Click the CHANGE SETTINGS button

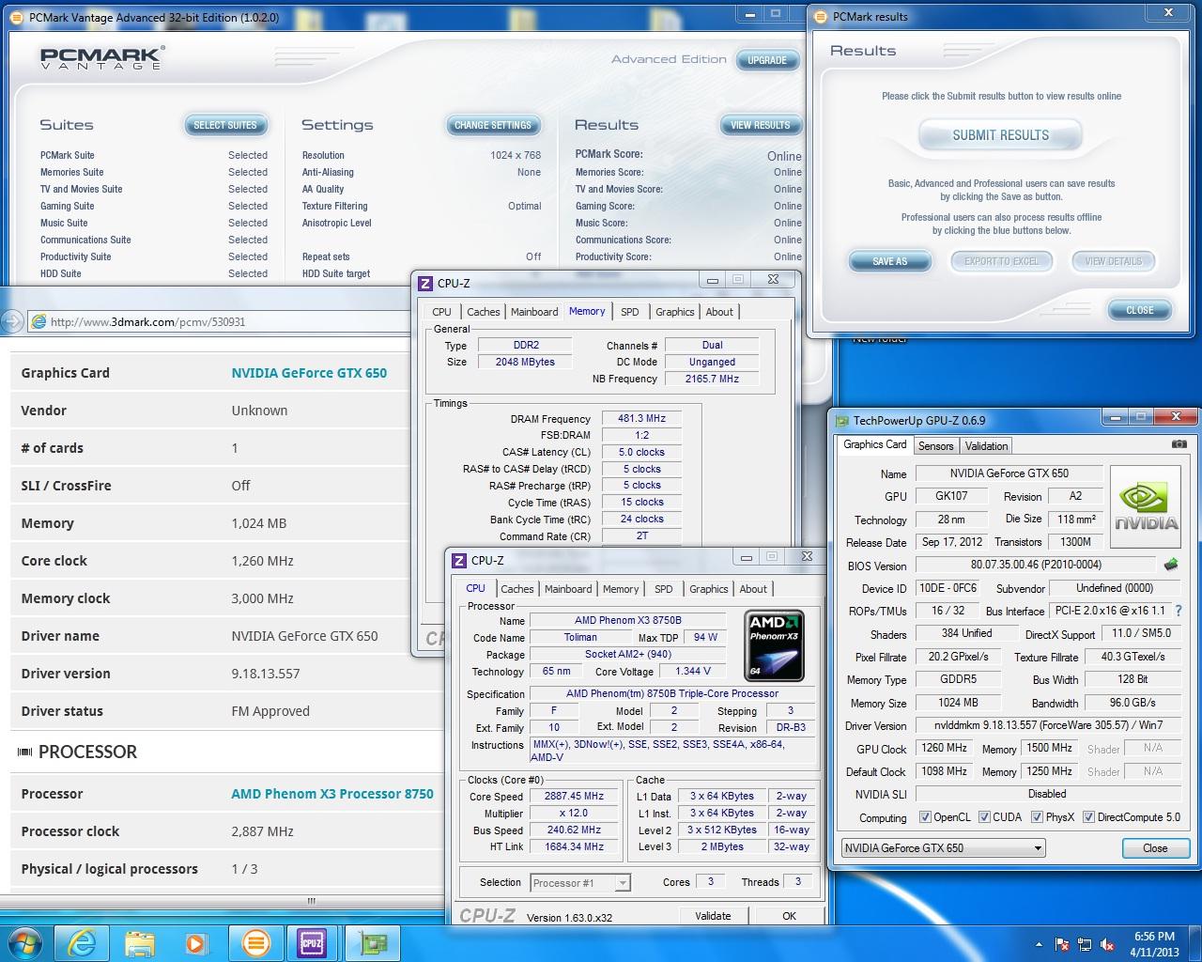pos(493,125)
